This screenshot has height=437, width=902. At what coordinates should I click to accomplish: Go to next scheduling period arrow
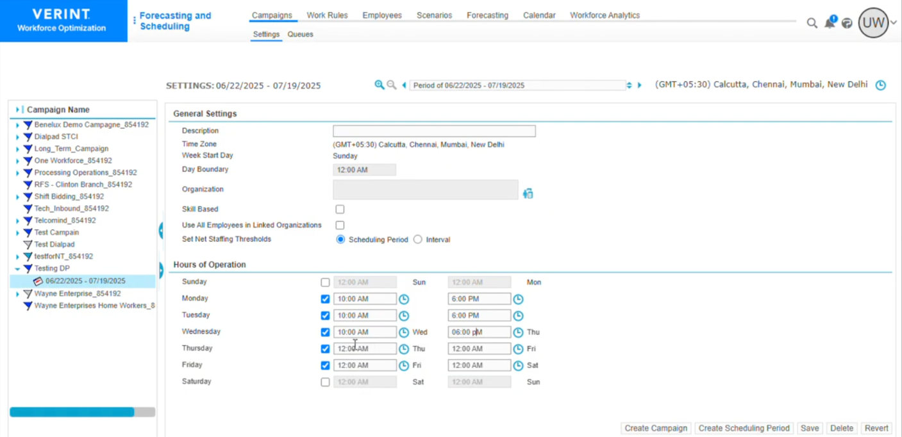coord(639,85)
